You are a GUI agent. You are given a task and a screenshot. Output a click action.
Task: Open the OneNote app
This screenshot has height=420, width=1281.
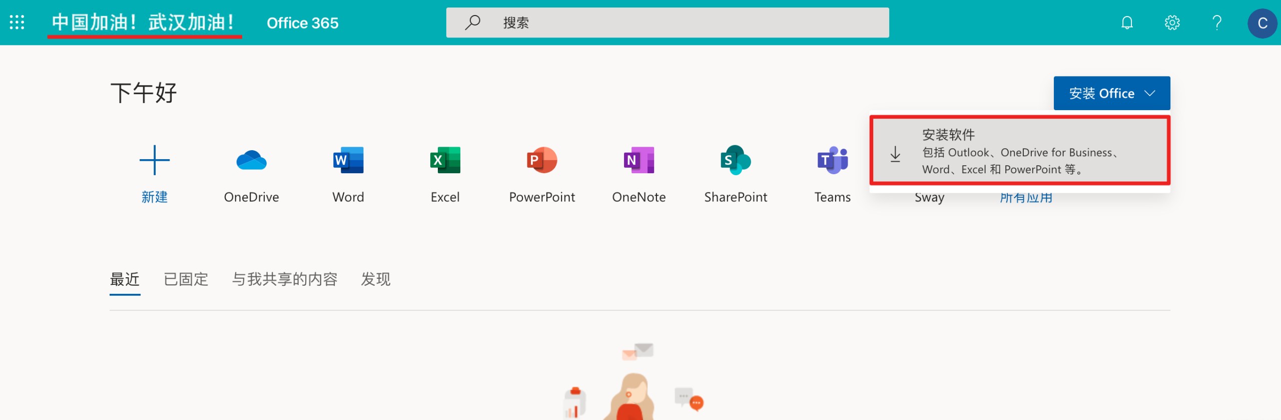638,161
